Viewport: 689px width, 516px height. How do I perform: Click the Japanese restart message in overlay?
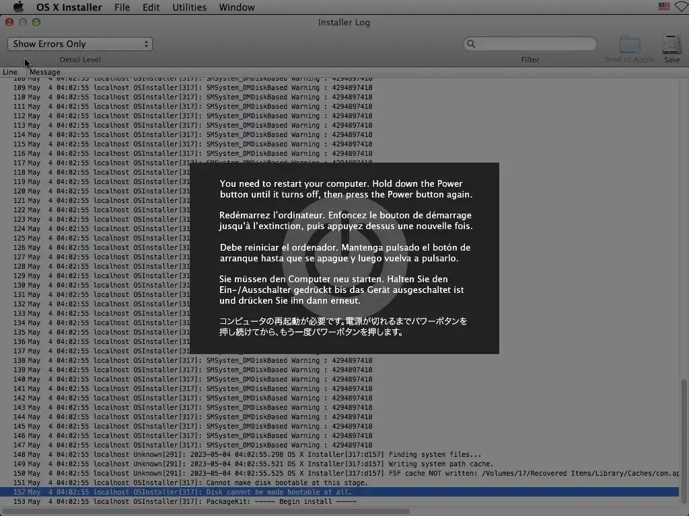(x=343, y=327)
